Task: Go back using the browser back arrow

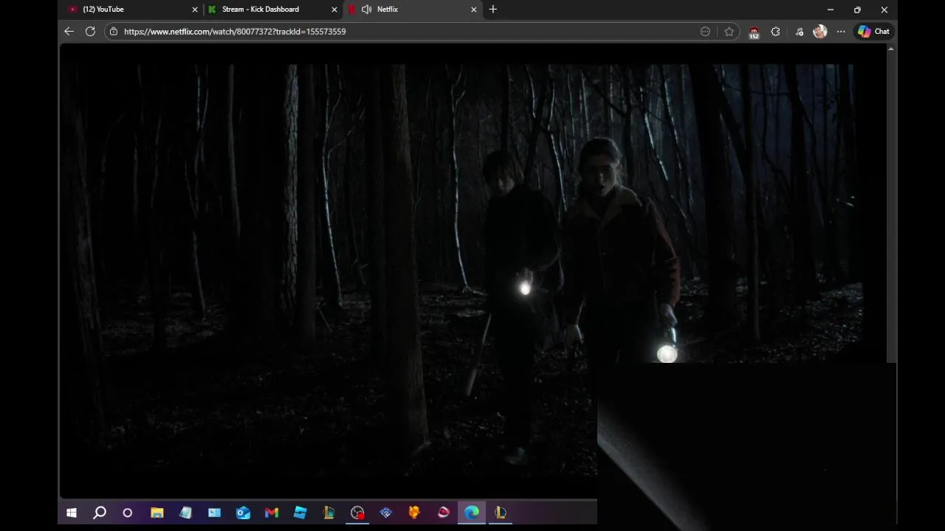Action: pyautogui.click(x=69, y=32)
